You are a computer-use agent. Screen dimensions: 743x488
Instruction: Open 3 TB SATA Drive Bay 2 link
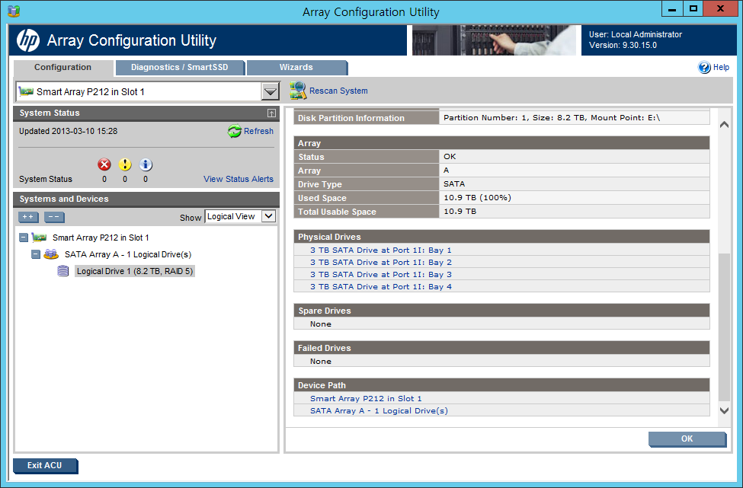click(380, 262)
